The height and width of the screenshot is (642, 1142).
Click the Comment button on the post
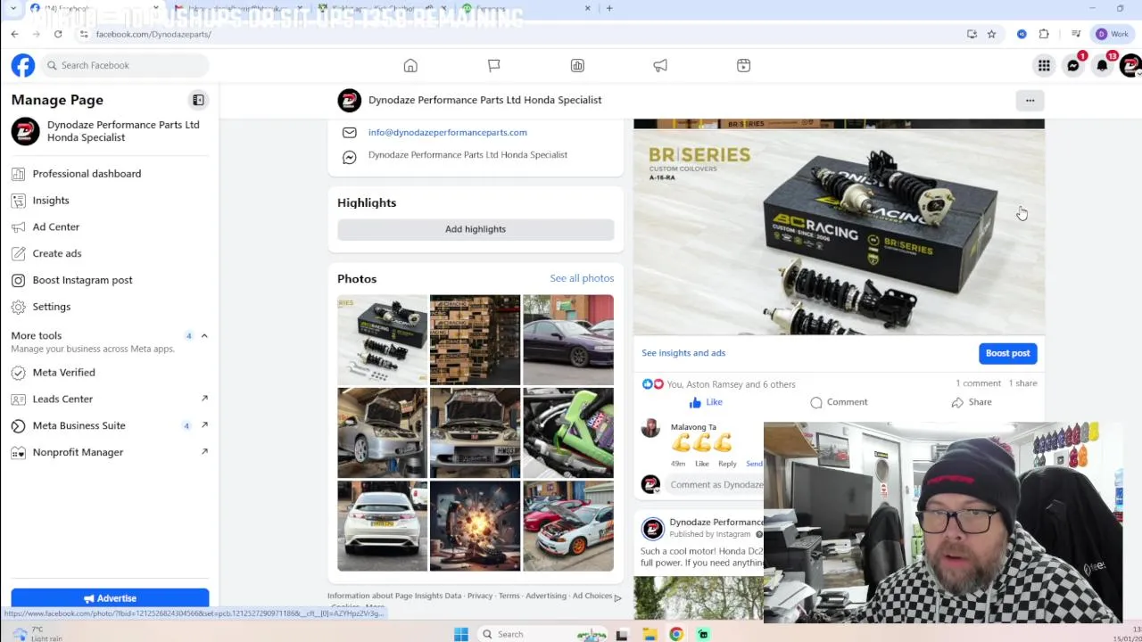(839, 402)
